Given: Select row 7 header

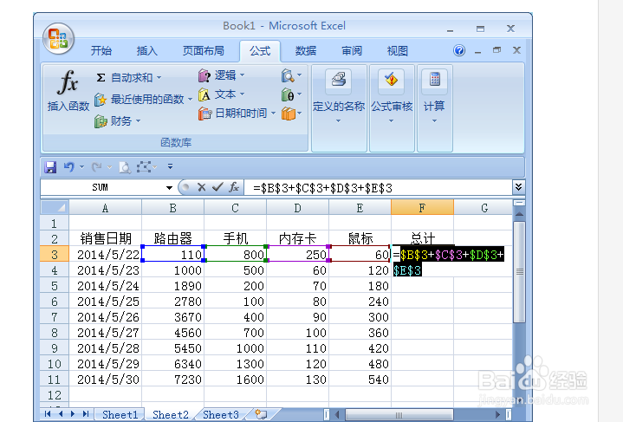Looking at the screenshot, I should pyautogui.click(x=55, y=317).
